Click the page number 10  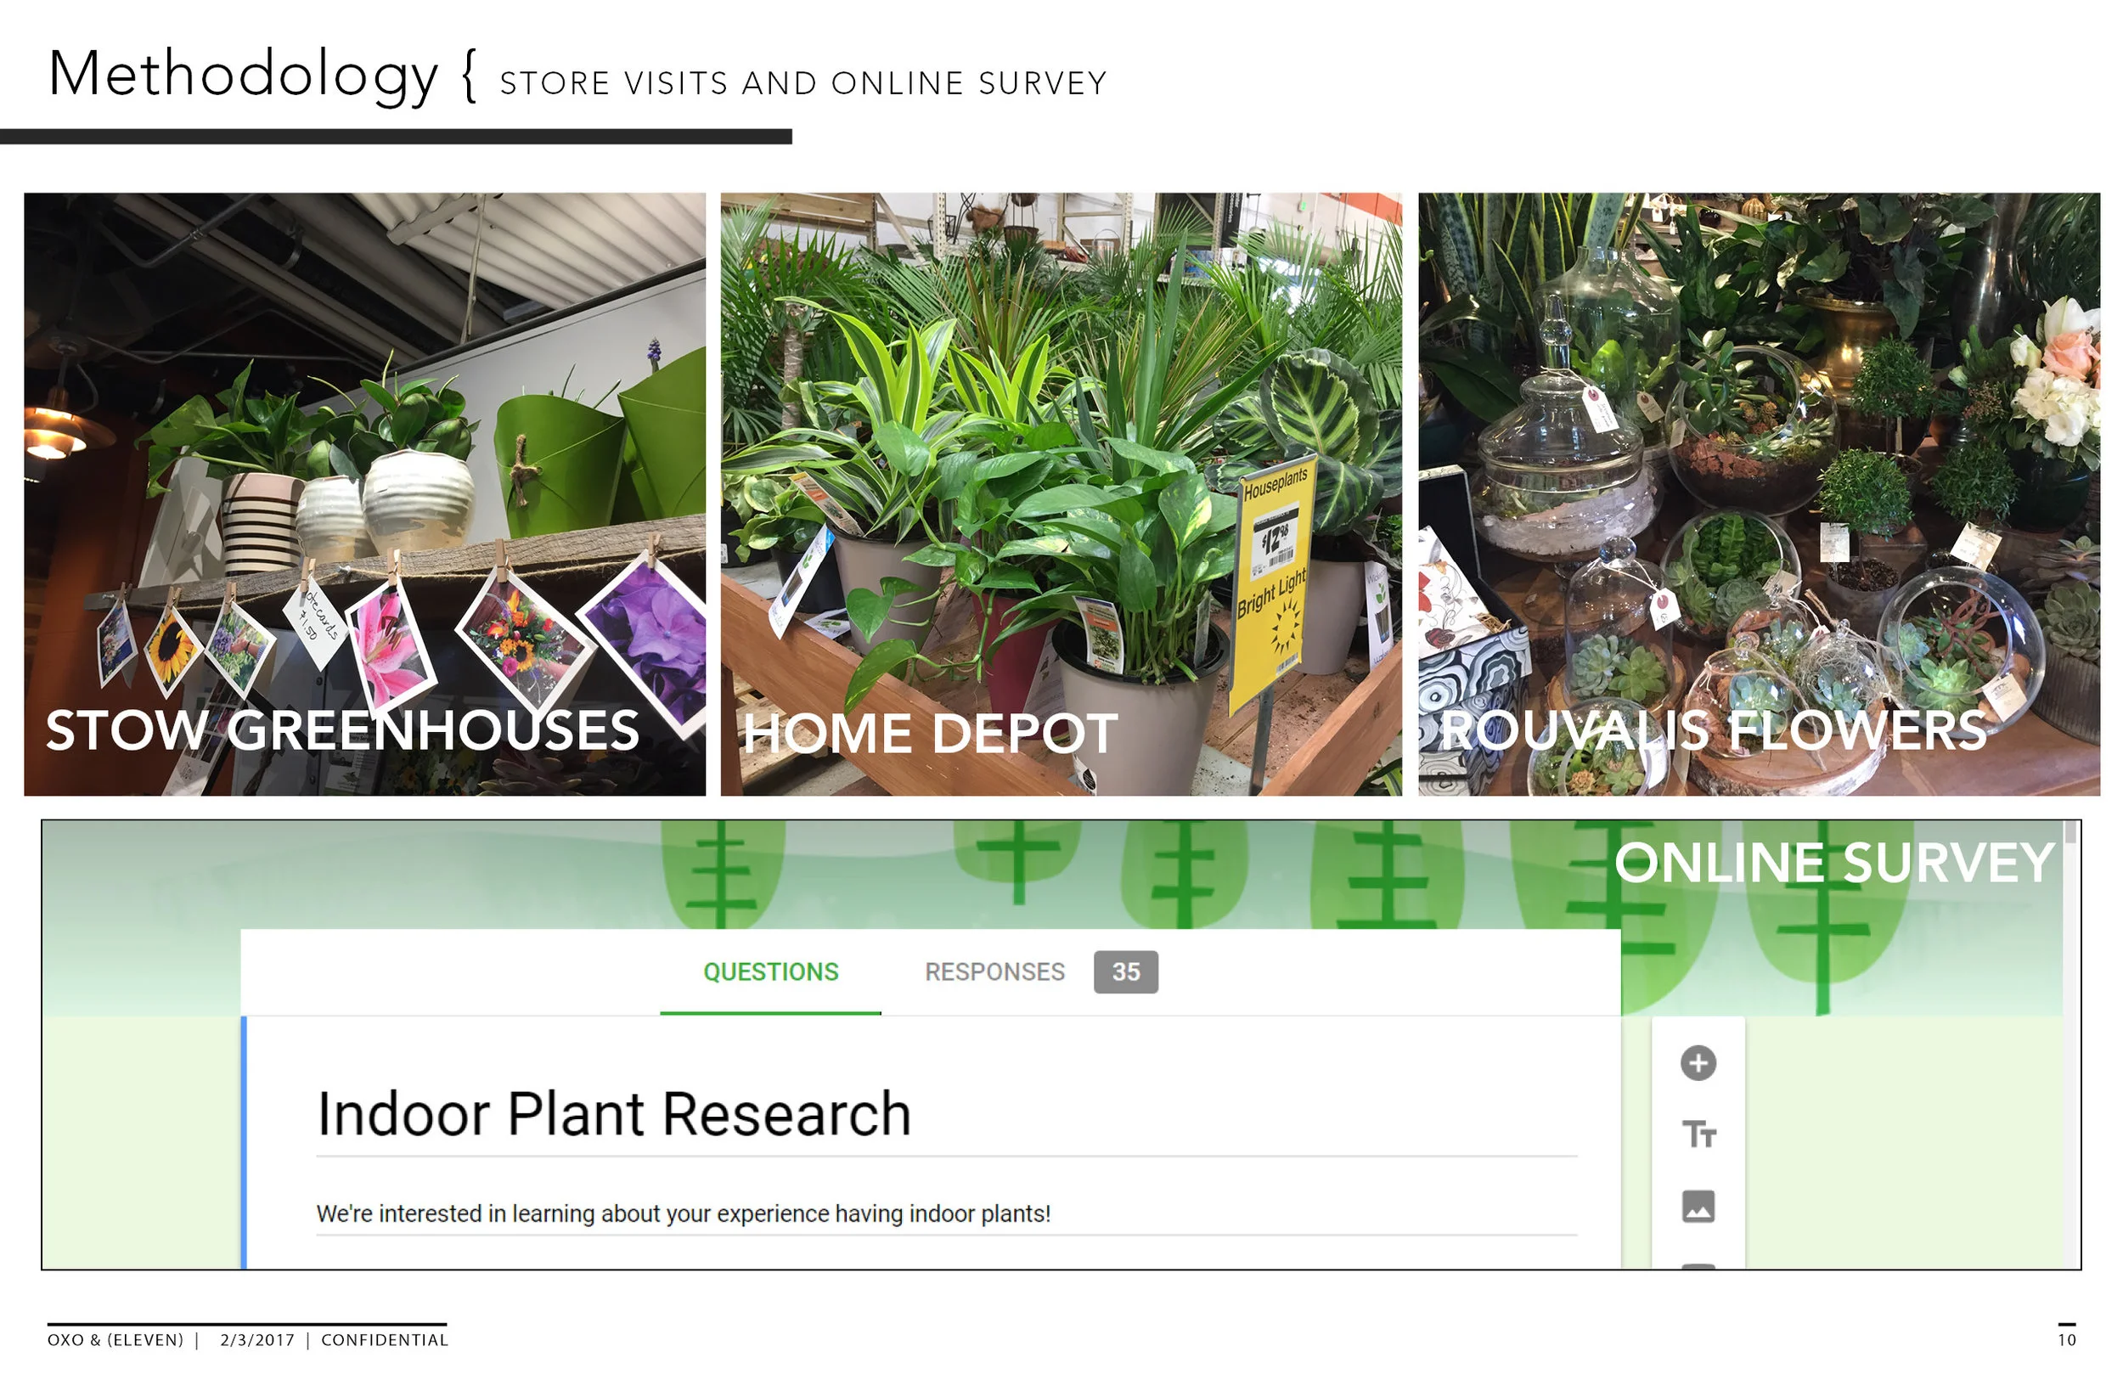coord(2067,1340)
